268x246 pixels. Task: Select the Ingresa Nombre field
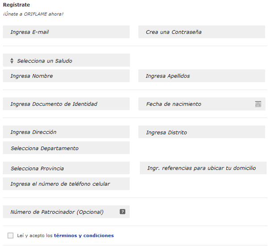click(x=66, y=76)
